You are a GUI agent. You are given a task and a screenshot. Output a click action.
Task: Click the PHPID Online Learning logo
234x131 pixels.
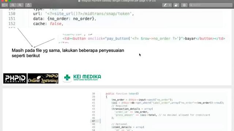(x=43, y=78)
